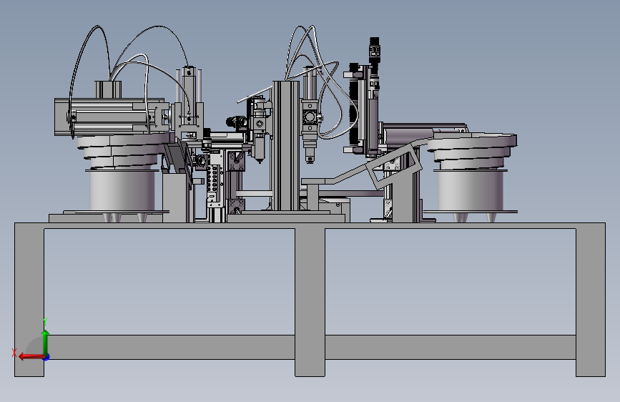
Task: Click the red X axis arrow of triad
Action: point(31,357)
